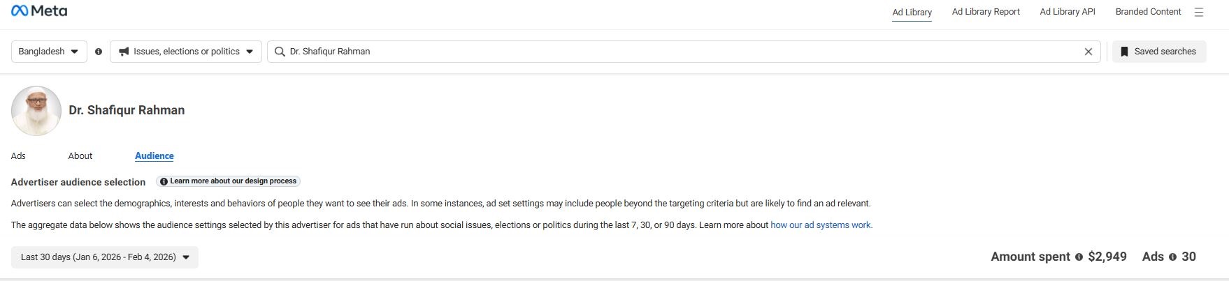
Task: Select the Audience tab
Action: tap(154, 156)
